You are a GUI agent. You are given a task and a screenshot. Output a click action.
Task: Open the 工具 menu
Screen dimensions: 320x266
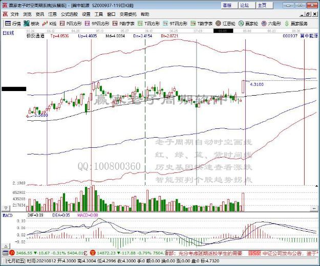99,14
